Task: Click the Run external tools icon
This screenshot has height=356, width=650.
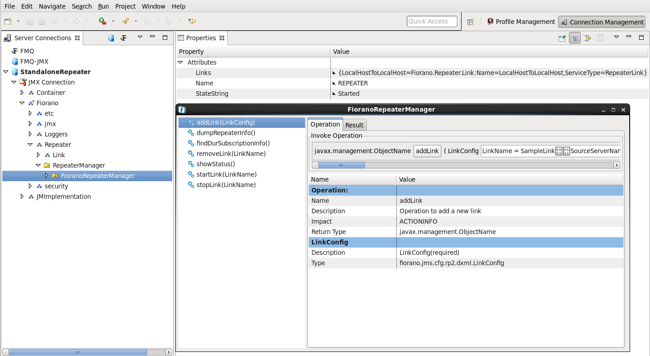Action: tap(103, 21)
